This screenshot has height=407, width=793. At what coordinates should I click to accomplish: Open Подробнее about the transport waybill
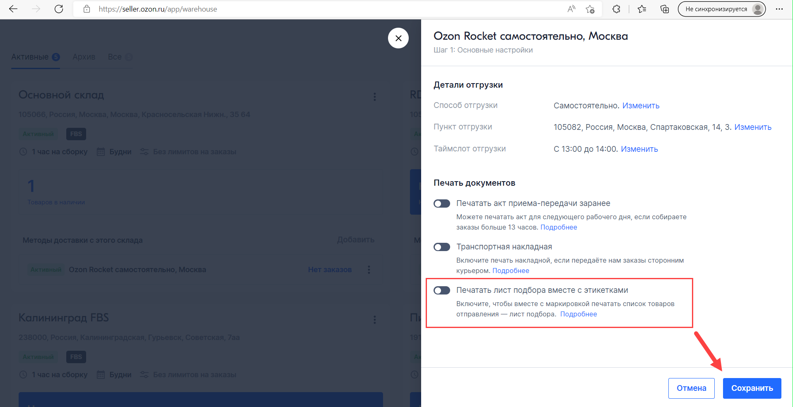511,271
